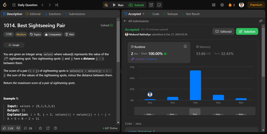Click the submission panel scrollbar thumb
This screenshot has height=134, width=267.
264,52
